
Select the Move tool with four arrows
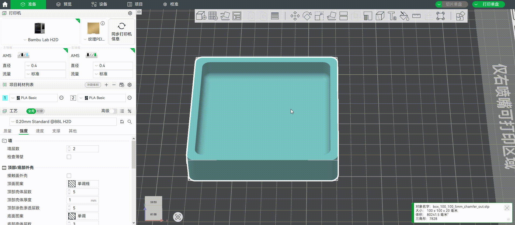295,16
